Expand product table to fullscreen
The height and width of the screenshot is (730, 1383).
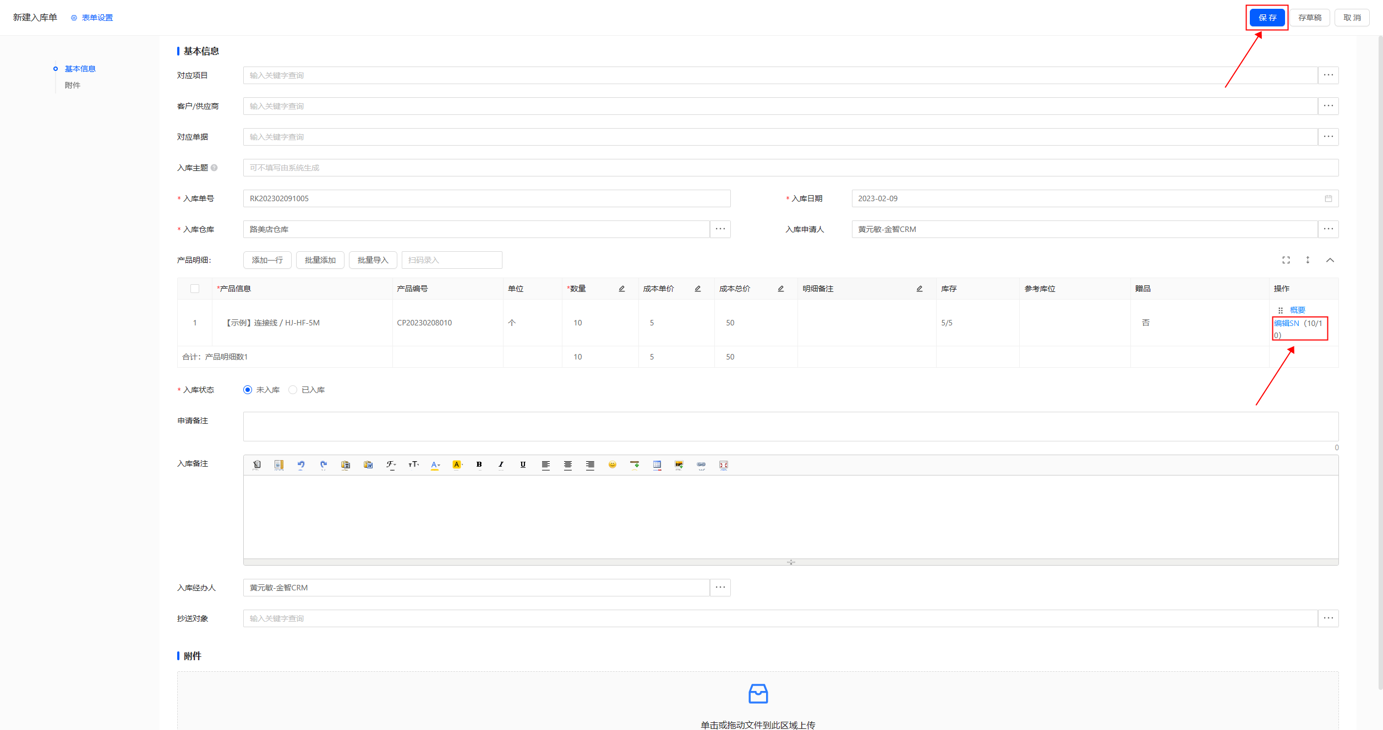[x=1286, y=260]
